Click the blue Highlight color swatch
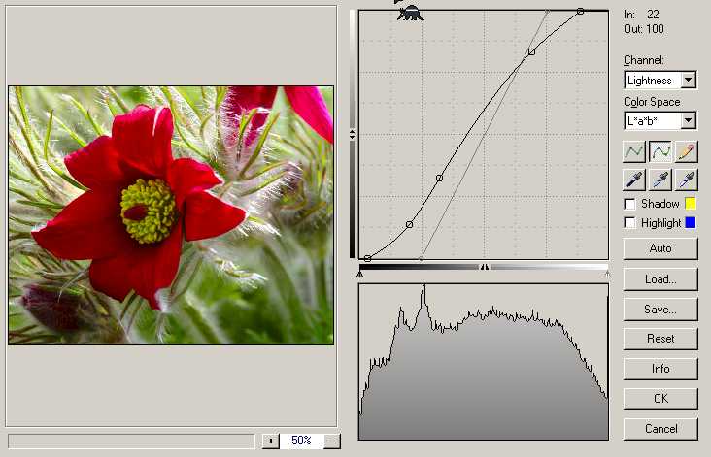Image resolution: width=711 pixels, height=457 pixels. click(x=693, y=223)
